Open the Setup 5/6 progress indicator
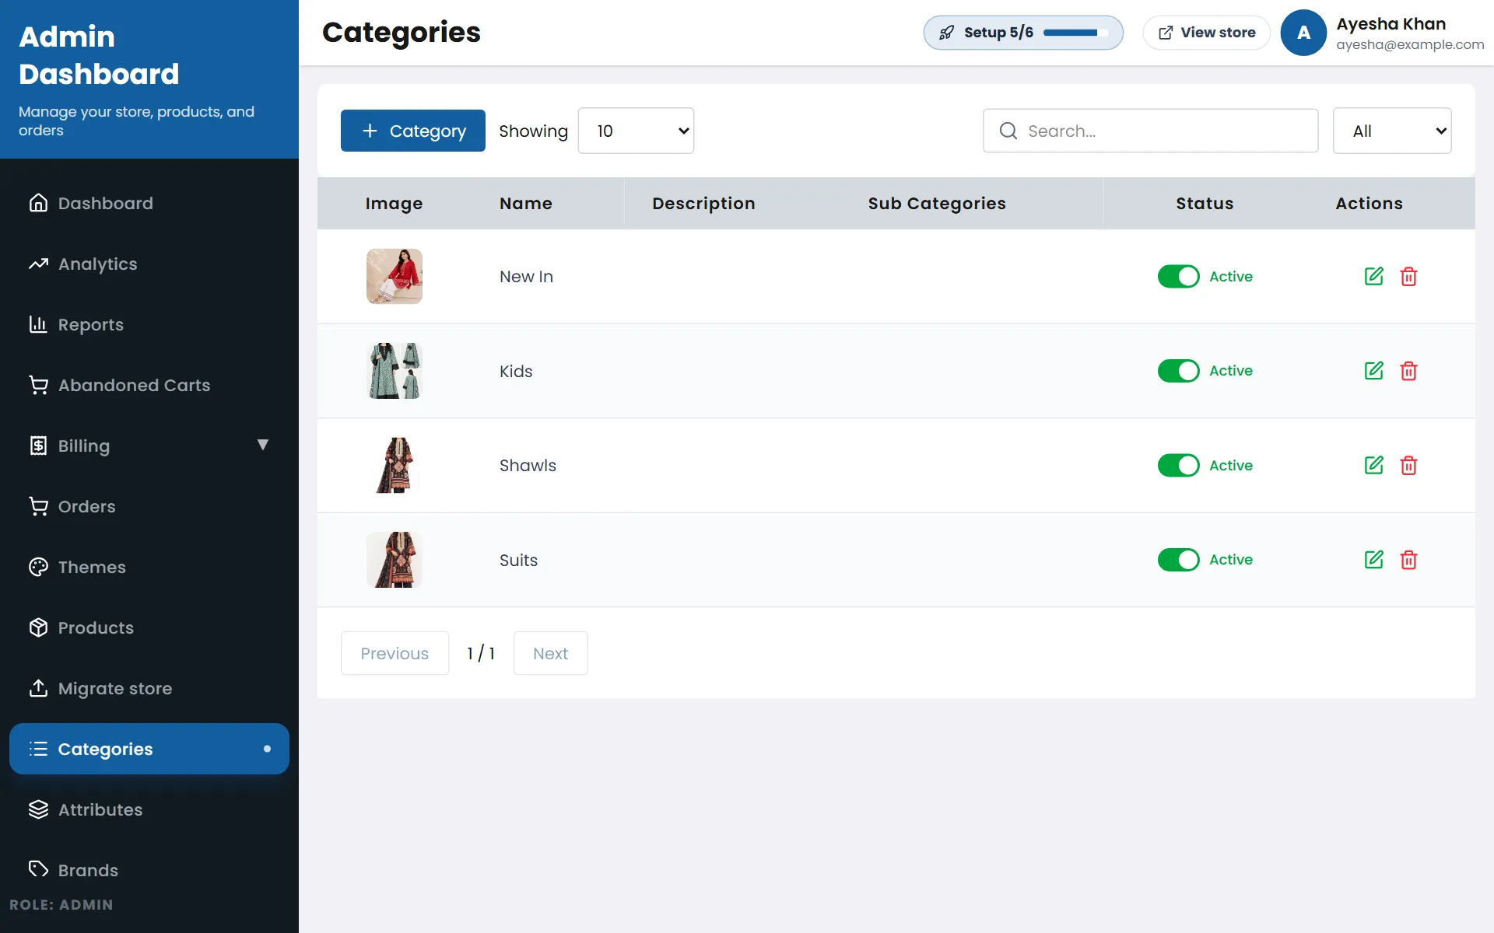Screen dimensions: 1494x933 (x=1023, y=33)
